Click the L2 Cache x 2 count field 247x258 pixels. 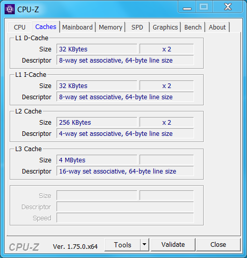click(167, 122)
